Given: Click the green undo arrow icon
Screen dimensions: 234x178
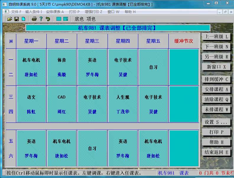Looking at the screenshot, I should pos(48,19).
